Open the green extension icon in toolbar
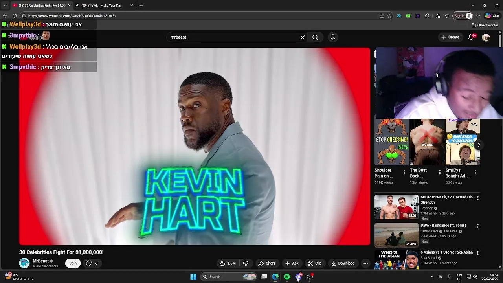The height and width of the screenshot is (283, 503). point(408,16)
